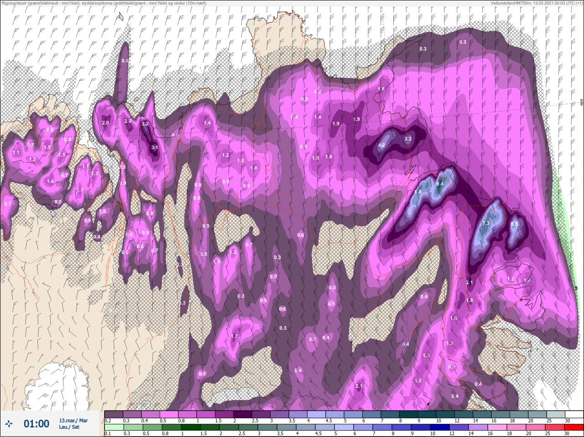The height and width of the screenshot is (437, 584).
Task: Click the 5.5 precipitation value label
Action: (514, 224)
